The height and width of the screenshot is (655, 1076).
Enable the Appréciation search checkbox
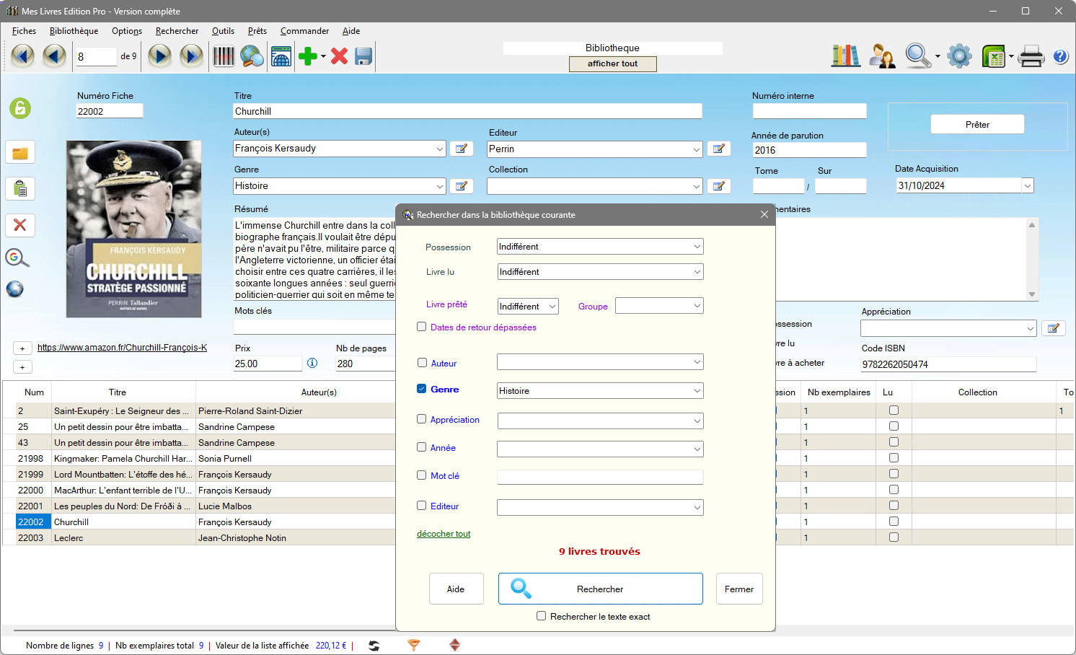422,419
